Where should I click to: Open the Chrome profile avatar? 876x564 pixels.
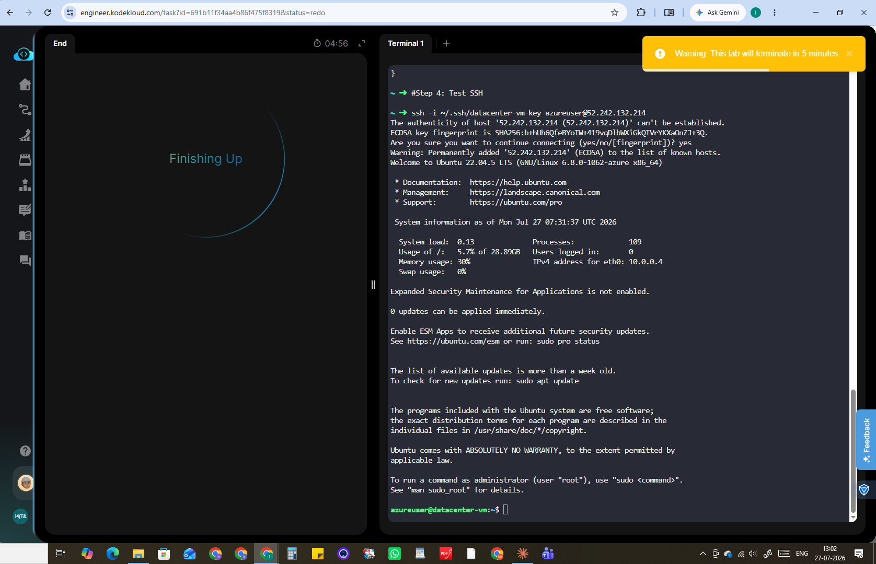[x=756, y=13]
